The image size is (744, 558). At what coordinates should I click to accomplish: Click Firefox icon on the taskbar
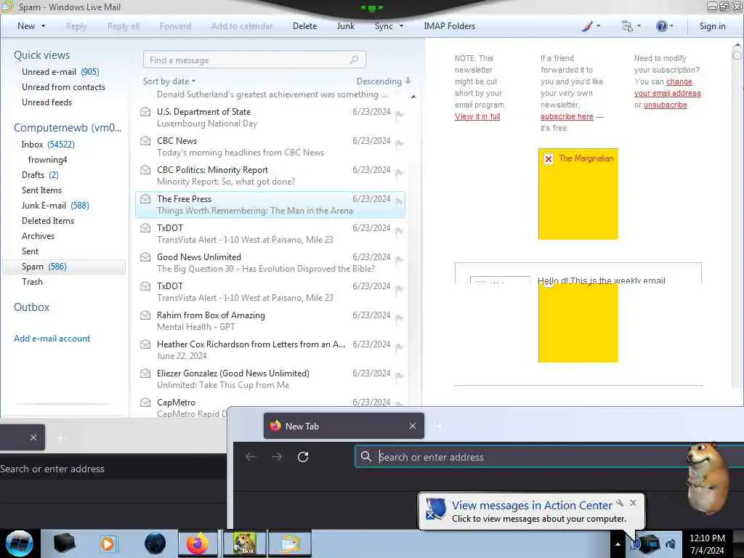tap(198, 543)
